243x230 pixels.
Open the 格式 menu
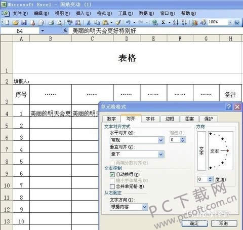tap(104, 13)
